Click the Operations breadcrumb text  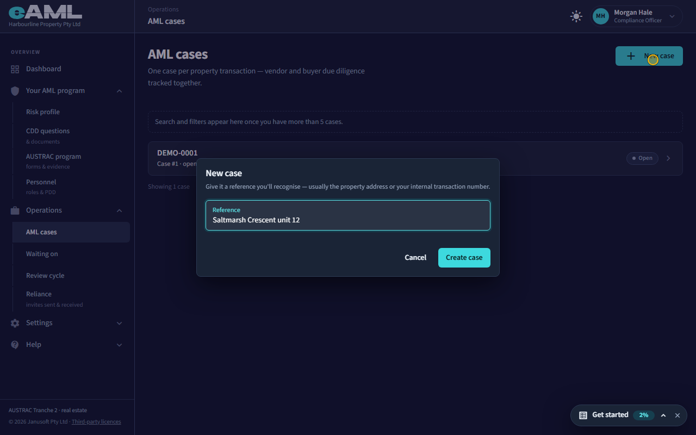(163, 9)
